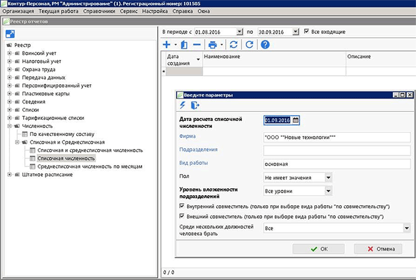Click the lightning bolt Run icon in the dialog

pos(183,105)
